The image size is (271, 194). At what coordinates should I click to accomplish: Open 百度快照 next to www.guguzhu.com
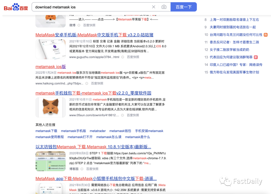tap(133, 57)
